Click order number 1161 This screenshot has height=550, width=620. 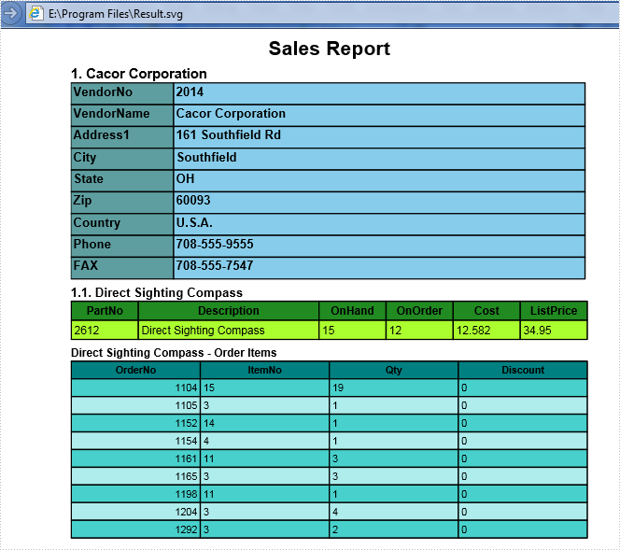(x=135, y=458)
